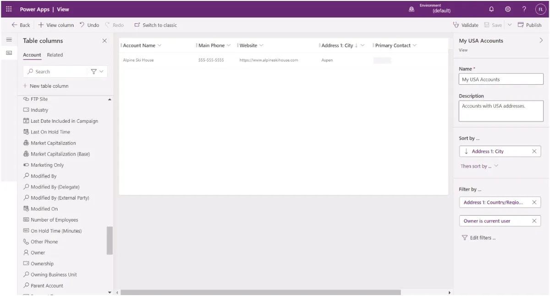Click the column Search field

coord(55,71)
